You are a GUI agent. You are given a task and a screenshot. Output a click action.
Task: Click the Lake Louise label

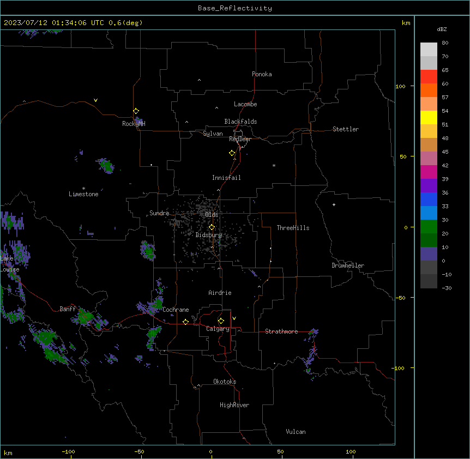(x=10, y=264)
